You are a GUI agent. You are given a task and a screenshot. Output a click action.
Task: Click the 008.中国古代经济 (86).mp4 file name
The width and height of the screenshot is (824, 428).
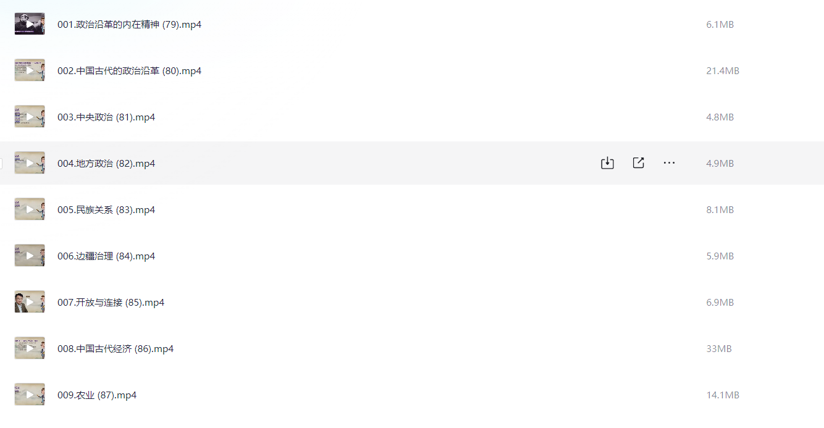116,349
